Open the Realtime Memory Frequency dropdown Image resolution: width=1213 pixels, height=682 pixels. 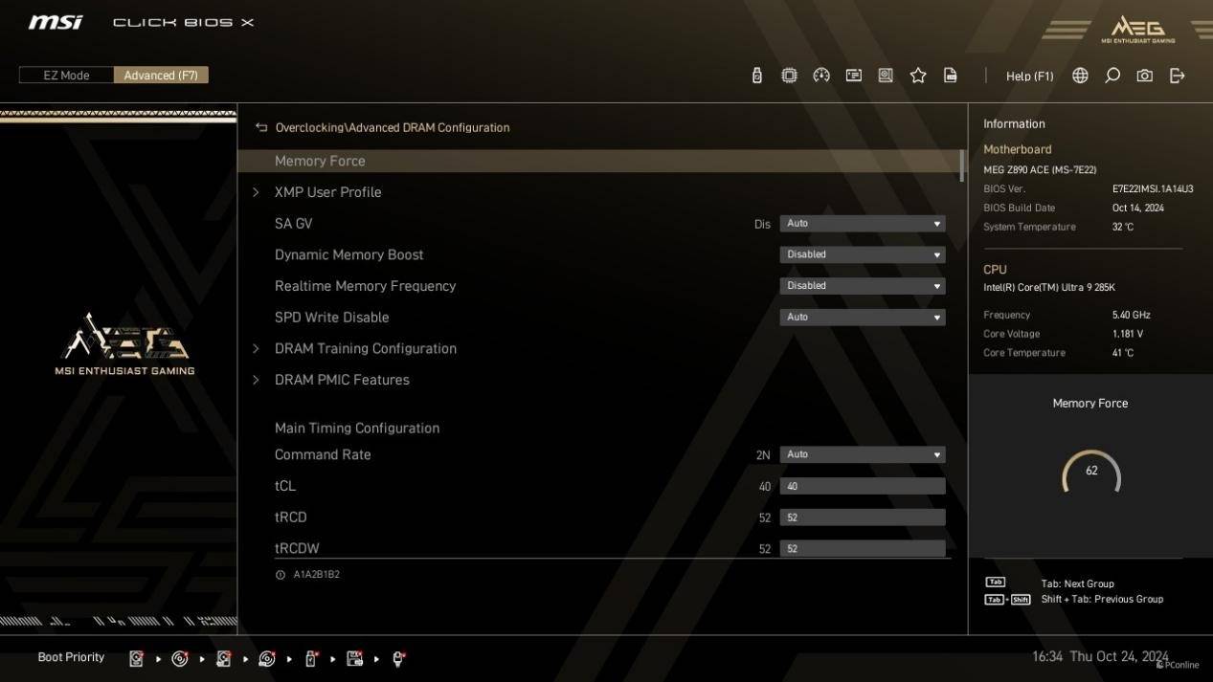tap(862, 286)
